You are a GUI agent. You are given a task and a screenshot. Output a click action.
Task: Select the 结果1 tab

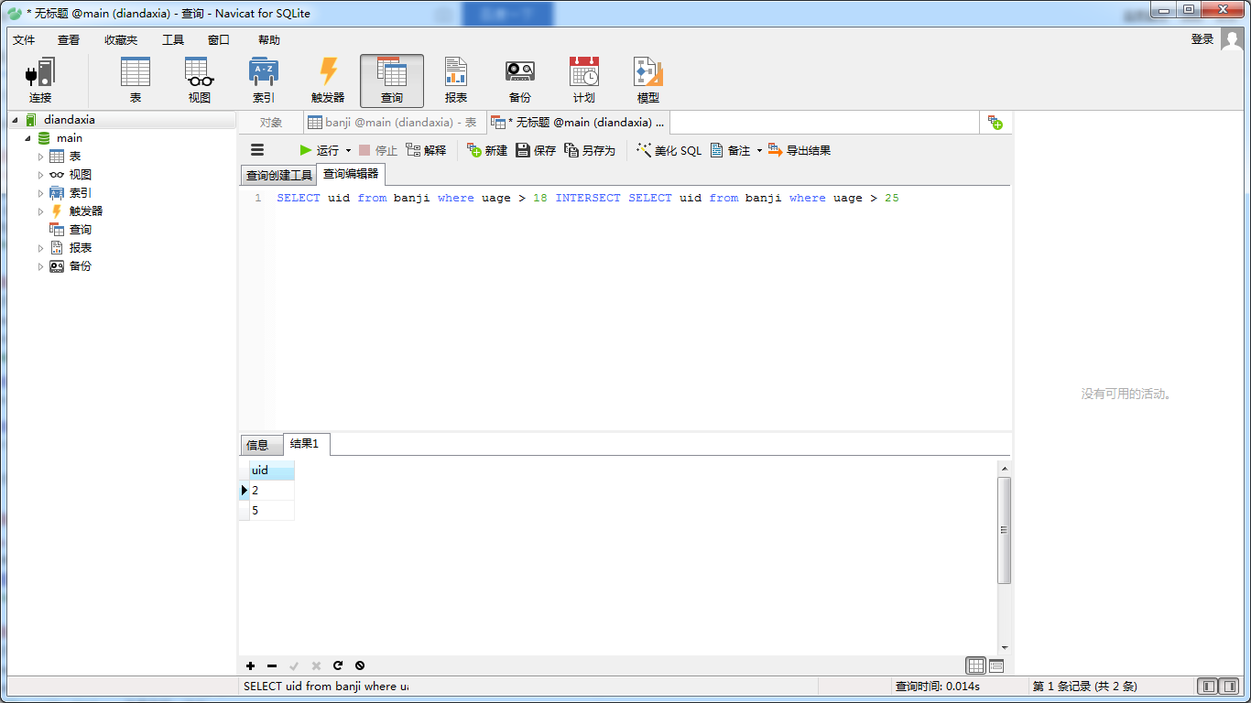305,444
